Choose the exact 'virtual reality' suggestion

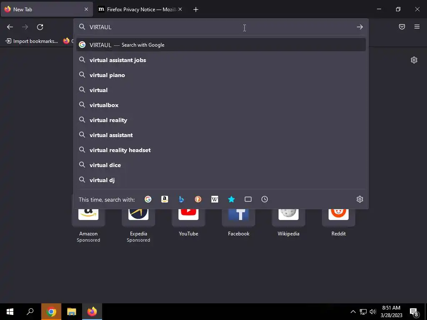221,120
